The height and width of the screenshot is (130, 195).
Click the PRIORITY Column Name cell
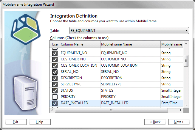coord(80,97)
